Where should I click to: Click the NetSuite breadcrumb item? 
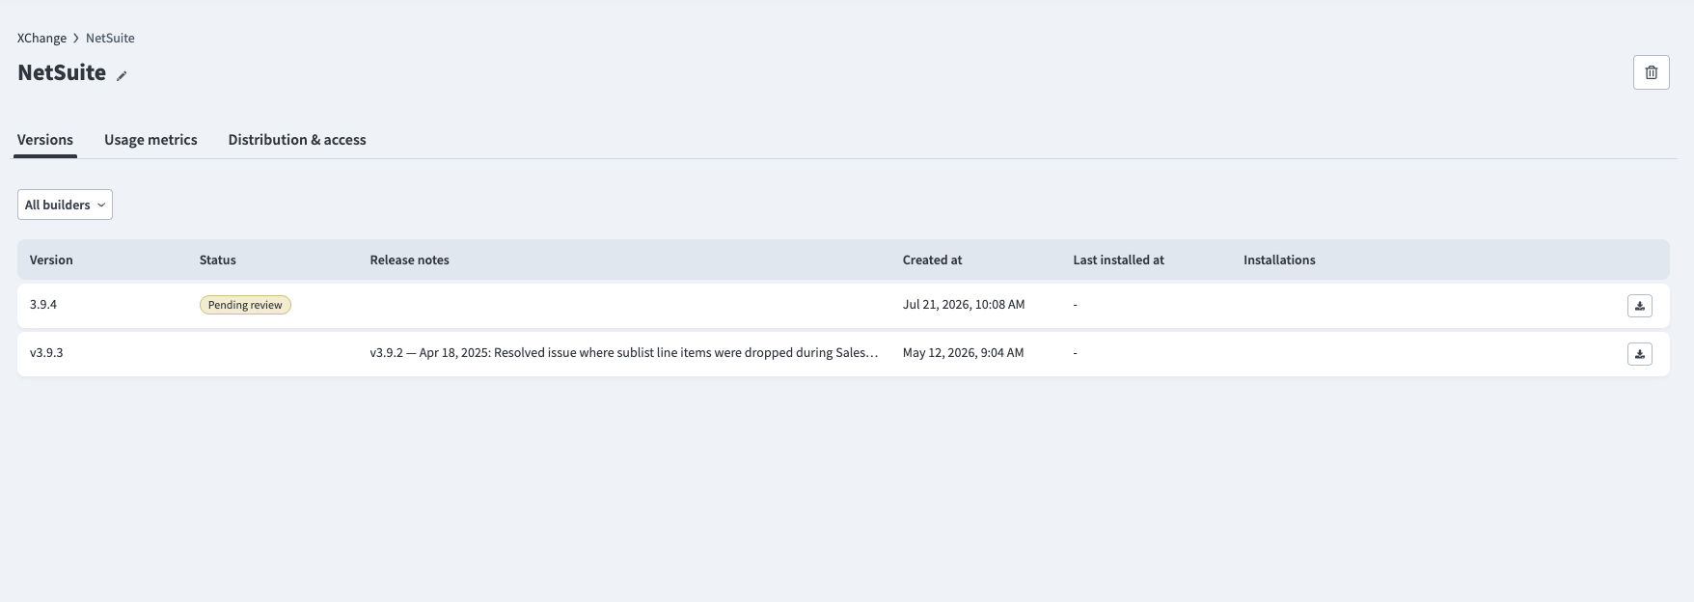pos(110,38)
